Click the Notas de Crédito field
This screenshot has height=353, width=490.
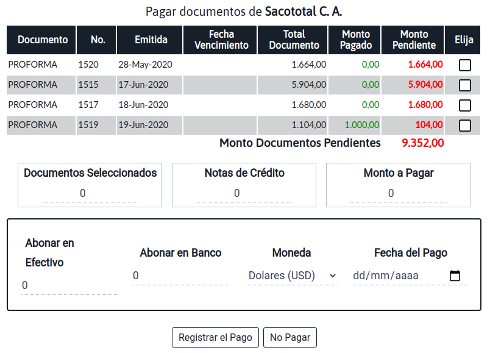(x=244, y=193)
